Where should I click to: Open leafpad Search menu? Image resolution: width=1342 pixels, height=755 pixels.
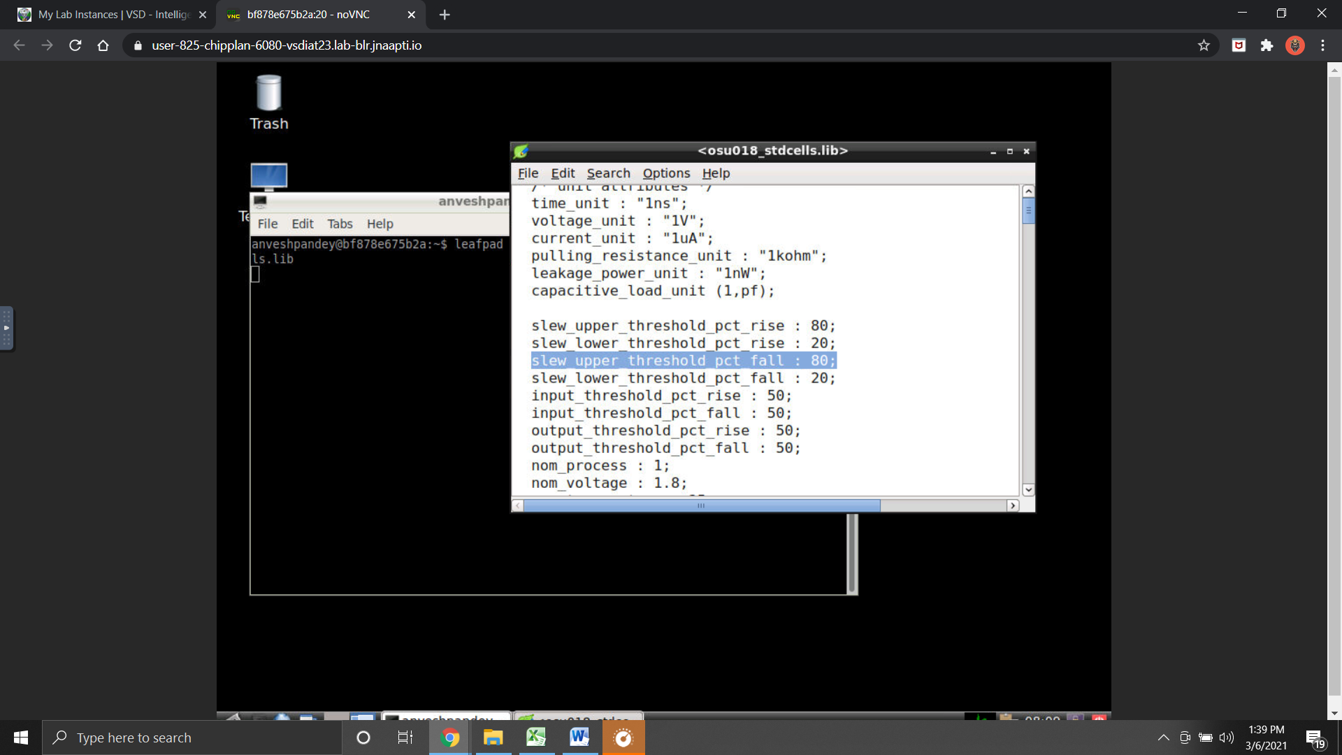coord(608,173)
